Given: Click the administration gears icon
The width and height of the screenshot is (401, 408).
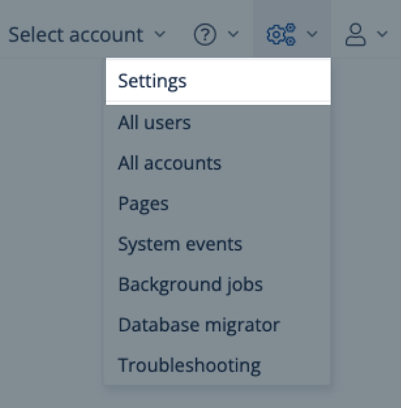Looking at the screenshot, I should point(281,35).
